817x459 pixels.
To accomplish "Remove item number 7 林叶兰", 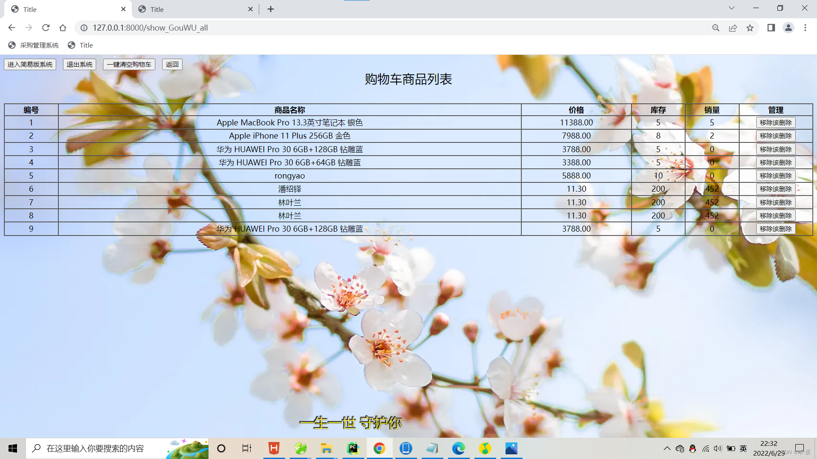I will [776, 202].
